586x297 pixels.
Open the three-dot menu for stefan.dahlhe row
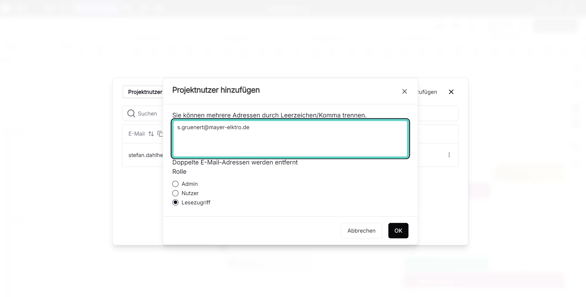click(x=449, y=155)
